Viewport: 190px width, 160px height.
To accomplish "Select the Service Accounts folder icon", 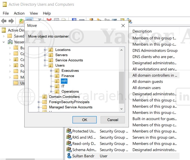I will 51,60.
